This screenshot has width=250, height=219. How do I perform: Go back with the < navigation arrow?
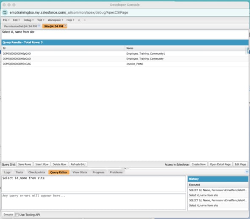pos(79,20)
